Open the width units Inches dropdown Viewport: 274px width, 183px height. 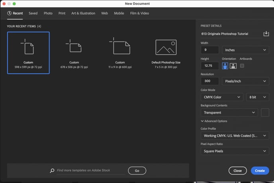click(x=245, y=50)
